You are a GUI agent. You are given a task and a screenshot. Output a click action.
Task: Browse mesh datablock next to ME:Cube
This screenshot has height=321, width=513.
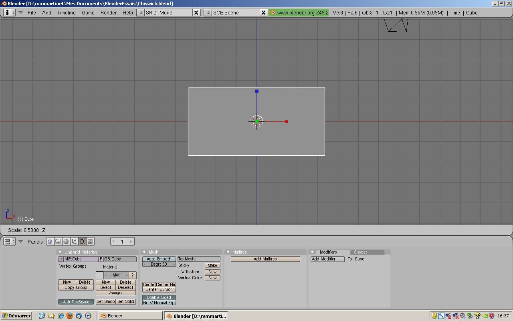click(x=61, y=259)
